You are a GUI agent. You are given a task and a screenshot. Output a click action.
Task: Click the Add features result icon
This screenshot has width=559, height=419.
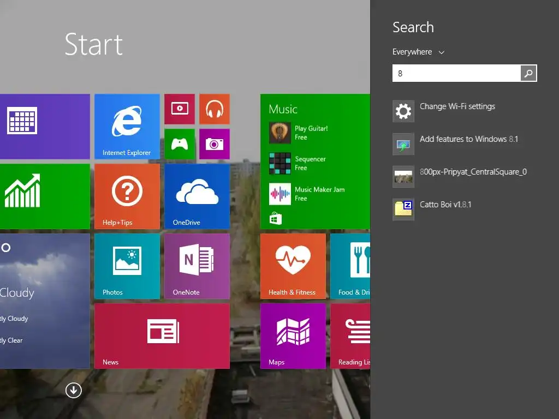(403, 144)
